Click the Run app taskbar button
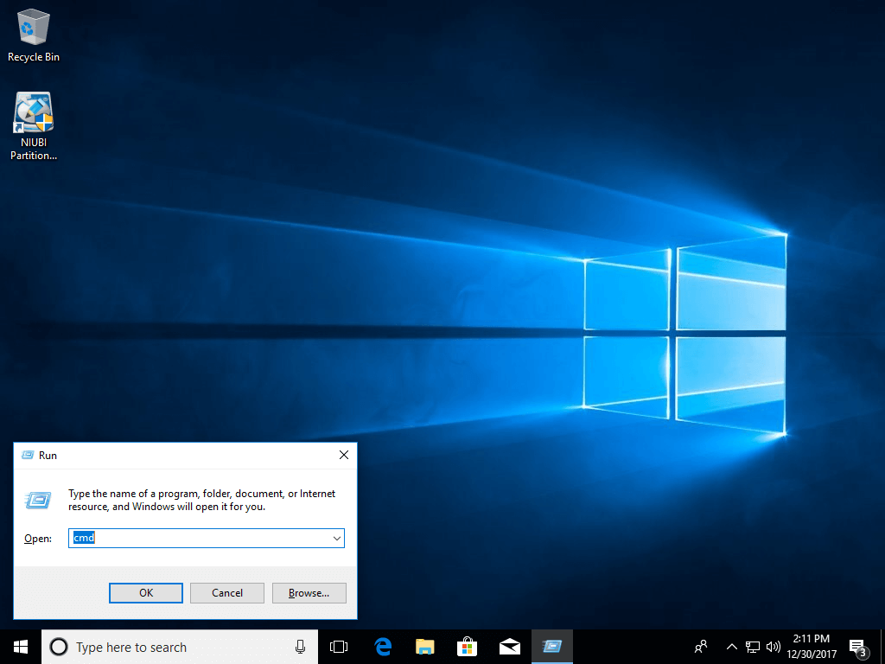The height and width of the screenshot is (664, 885). [x=551, y=647]
